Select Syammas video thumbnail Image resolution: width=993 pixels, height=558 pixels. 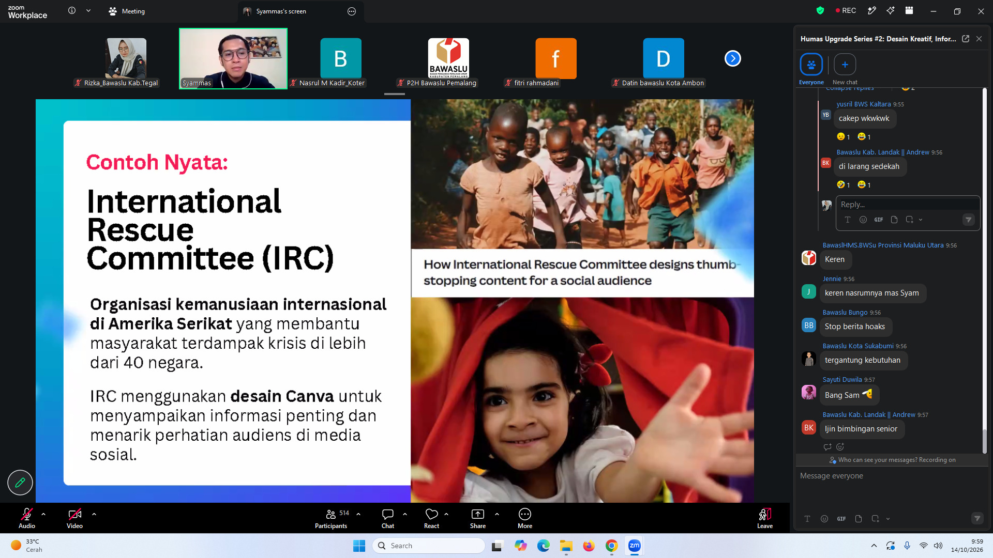[233, 58]
